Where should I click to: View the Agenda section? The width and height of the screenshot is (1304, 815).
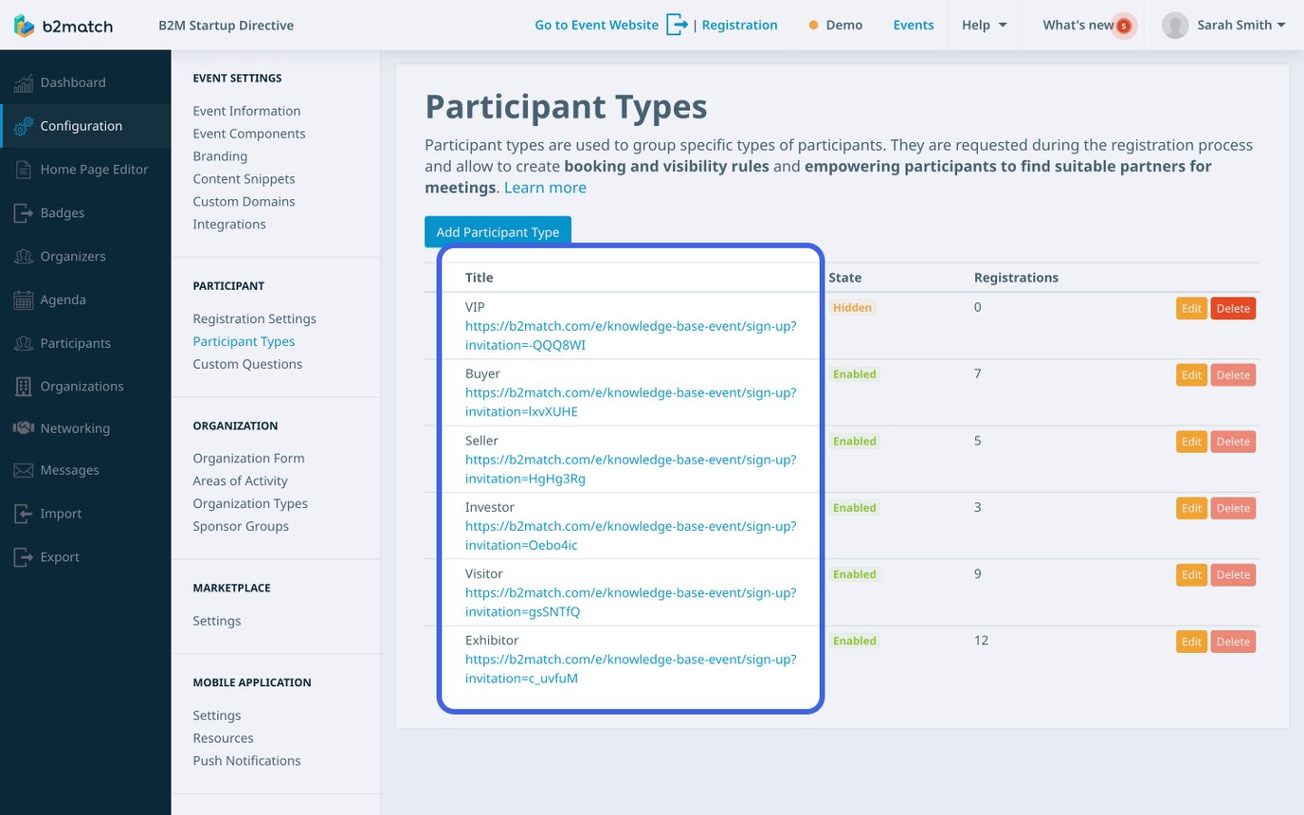click(61, 299)
